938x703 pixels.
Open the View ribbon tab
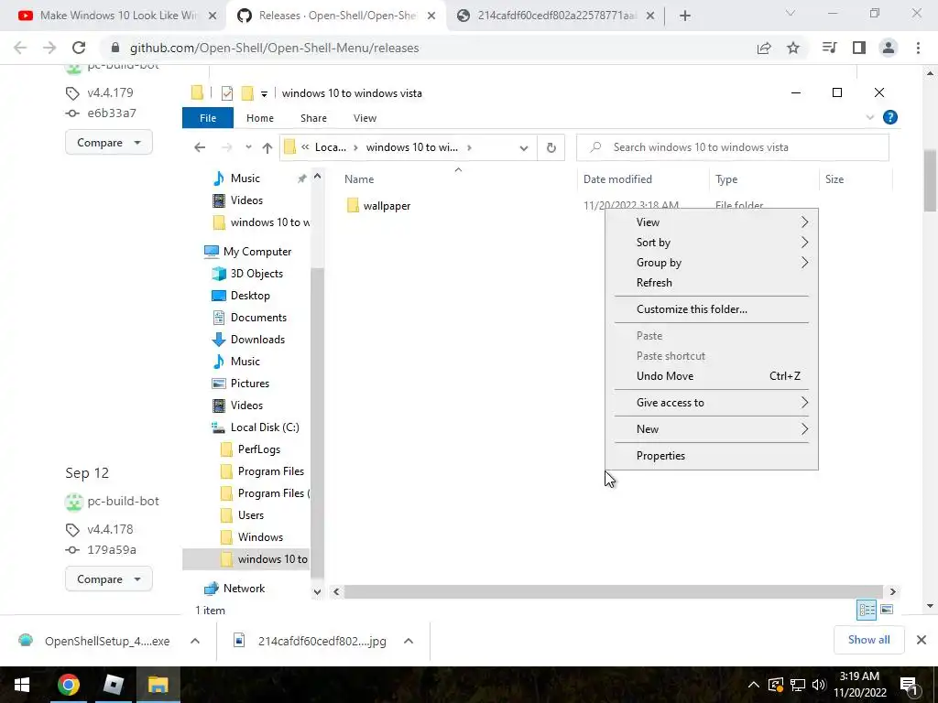coord(365,118)
